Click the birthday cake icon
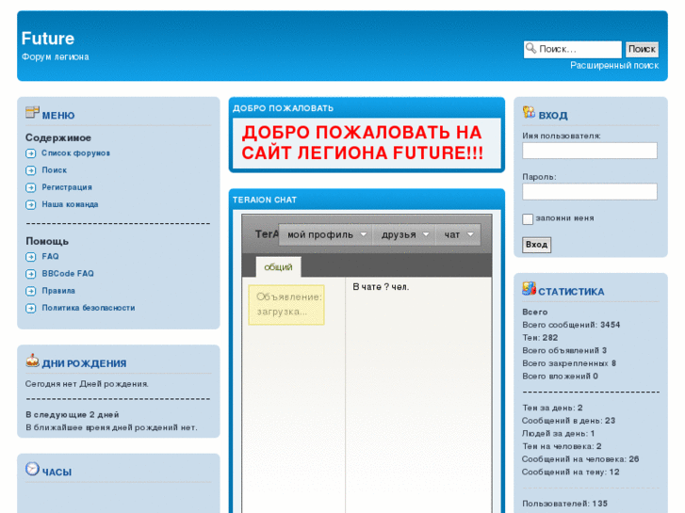The image size is (685, 513). pos(32,361)
